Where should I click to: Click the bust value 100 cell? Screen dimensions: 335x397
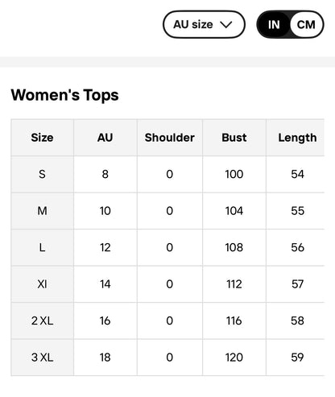pos(234,174)
